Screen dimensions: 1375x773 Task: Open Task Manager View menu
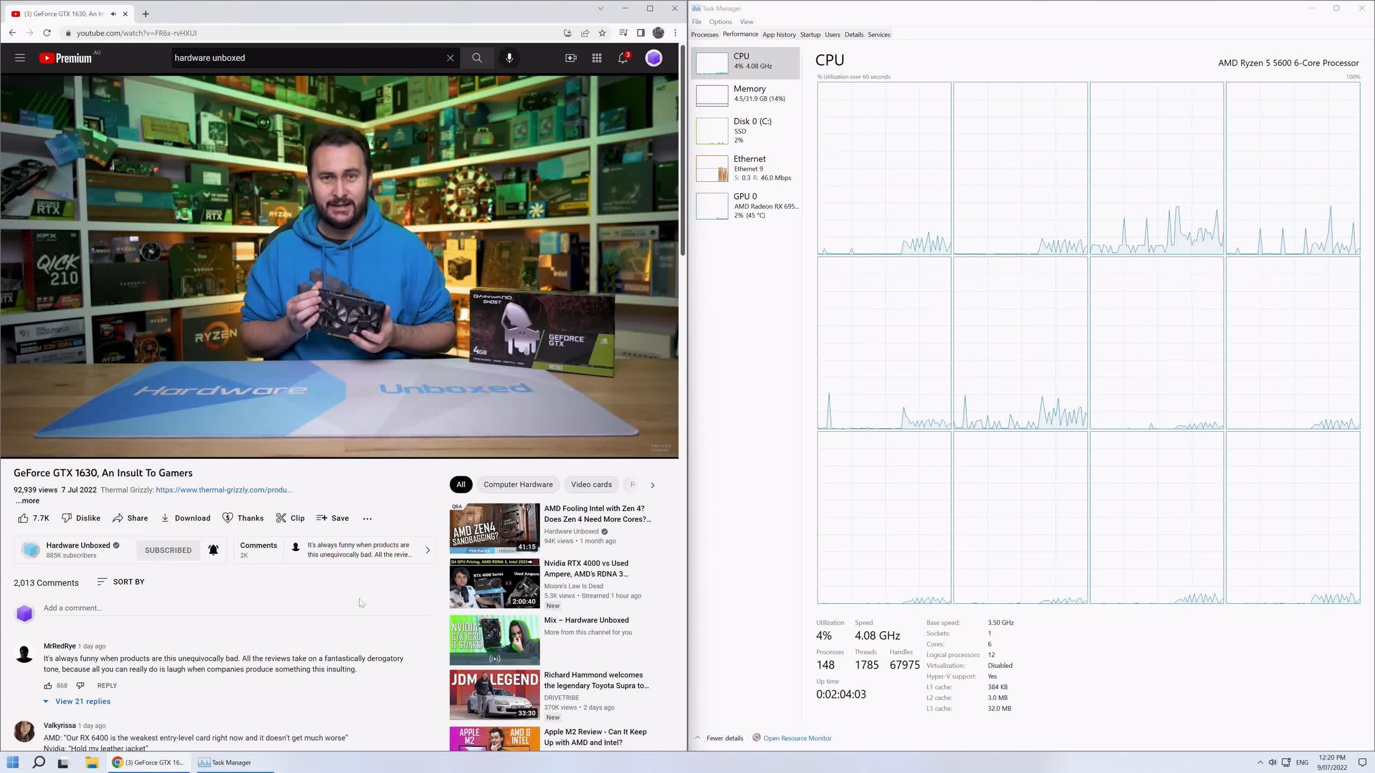click(x=747, y=22)
